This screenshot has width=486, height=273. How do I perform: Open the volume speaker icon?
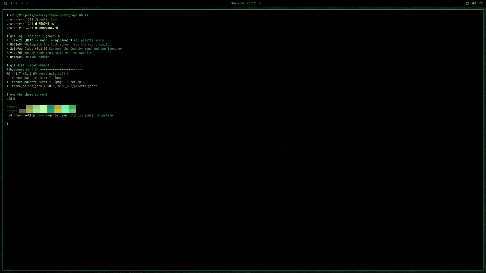coord(474,3)
